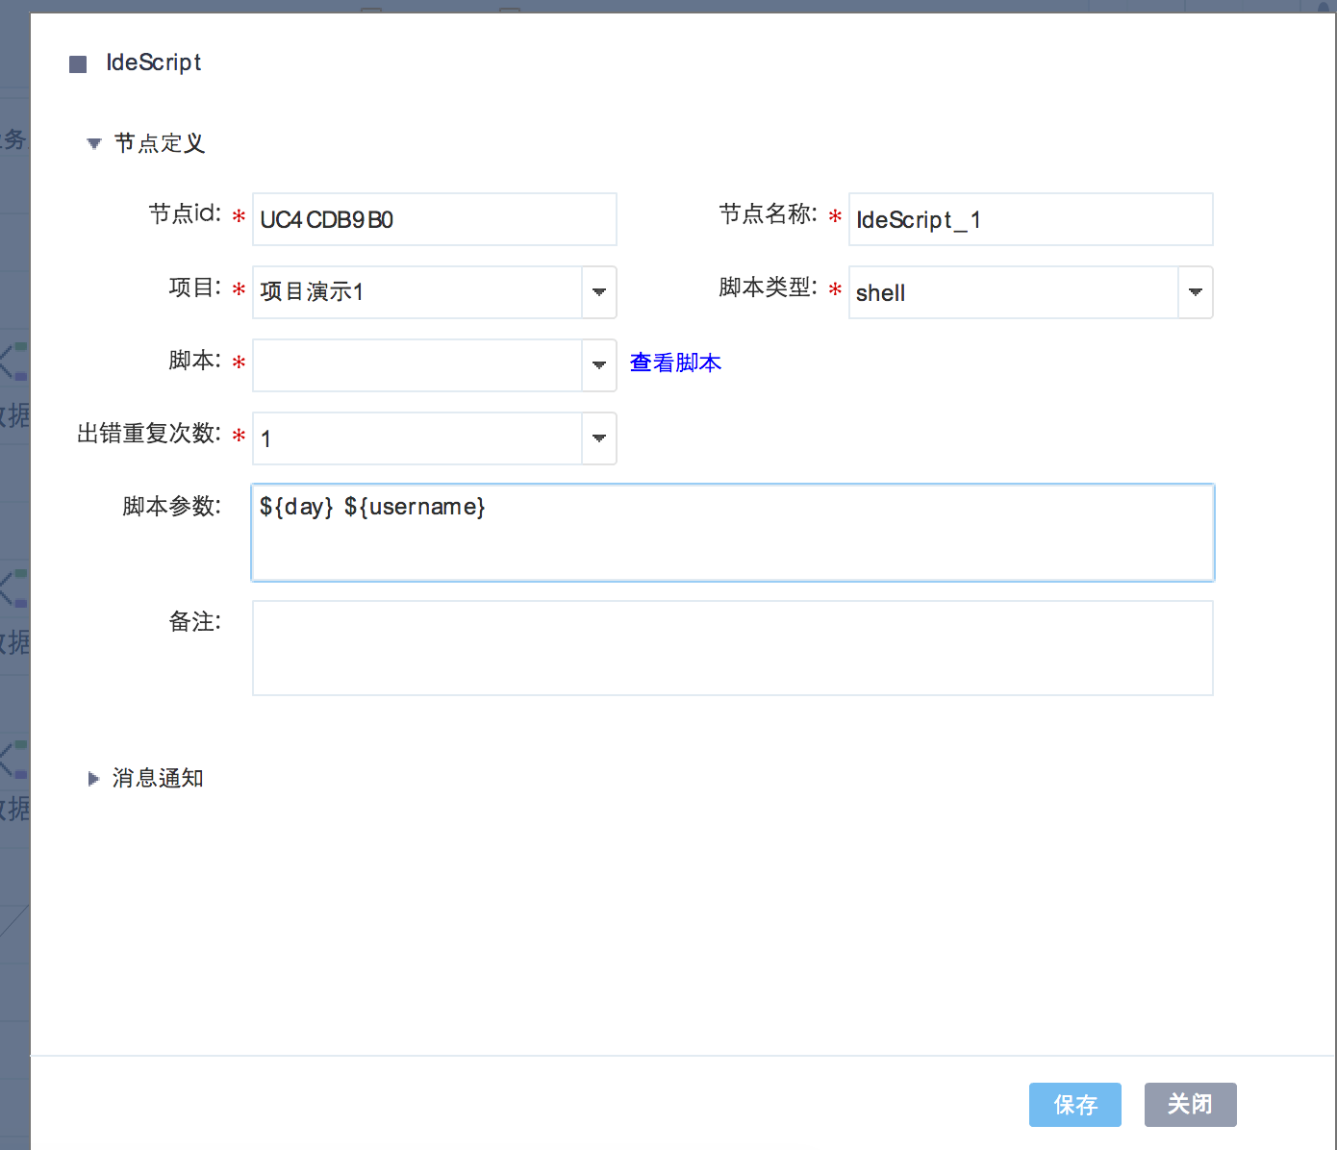Click the 项目演示1 project value
This screenshot has width=1337, height=1150.
(310, 291)
